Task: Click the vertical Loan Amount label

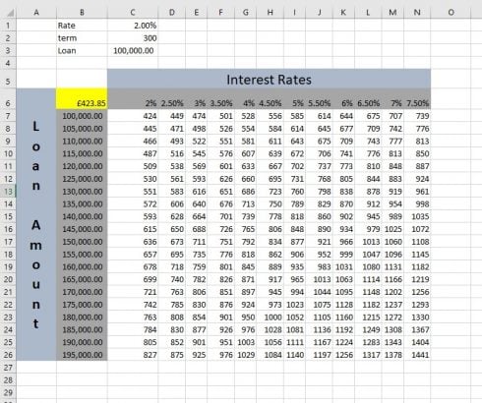Action: 36,225
